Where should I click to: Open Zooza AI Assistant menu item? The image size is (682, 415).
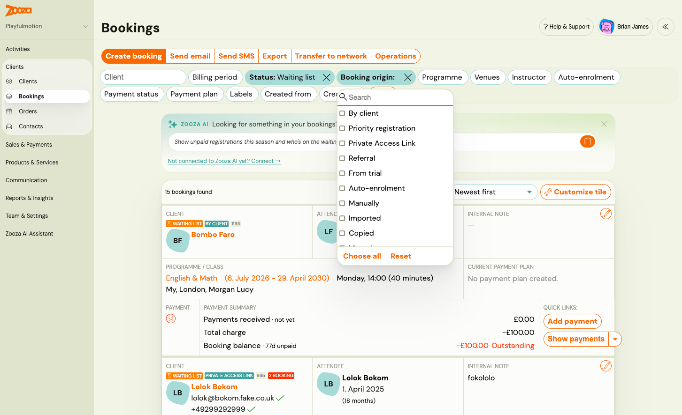point(29,234)
